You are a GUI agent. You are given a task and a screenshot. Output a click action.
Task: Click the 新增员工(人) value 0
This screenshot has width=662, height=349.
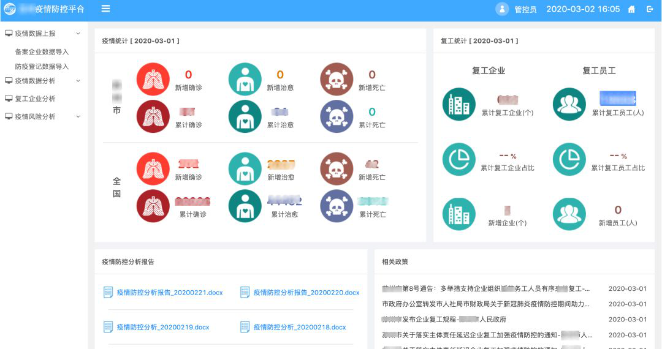click(x=618, y=210)
